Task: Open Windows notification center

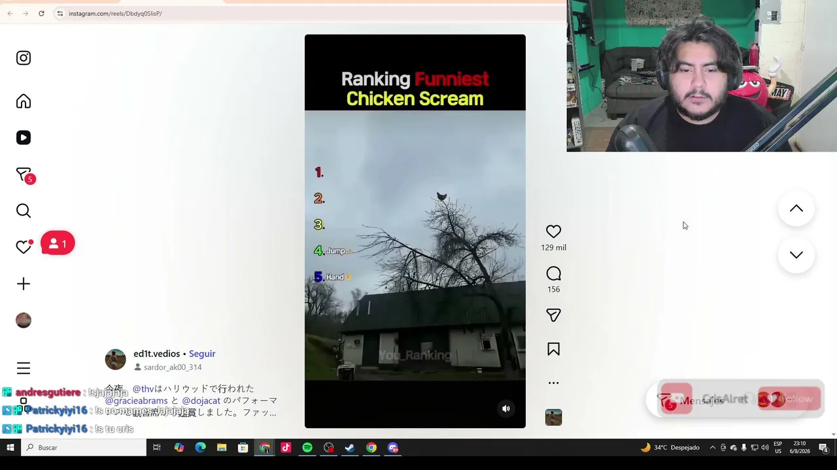Action: point(823,448)
